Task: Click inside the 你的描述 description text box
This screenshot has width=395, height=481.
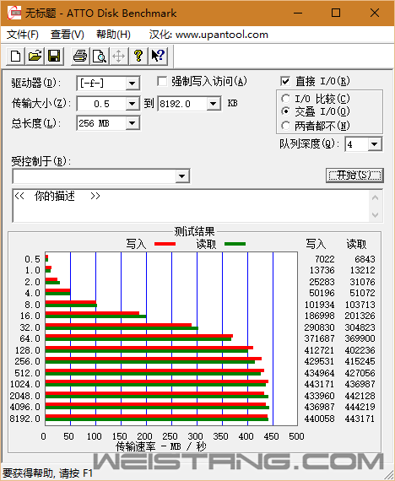Action: 190,206
